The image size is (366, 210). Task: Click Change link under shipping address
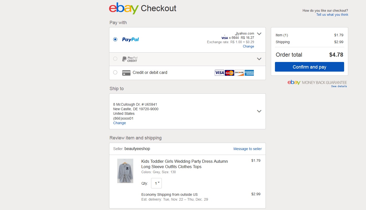(120, 123)
